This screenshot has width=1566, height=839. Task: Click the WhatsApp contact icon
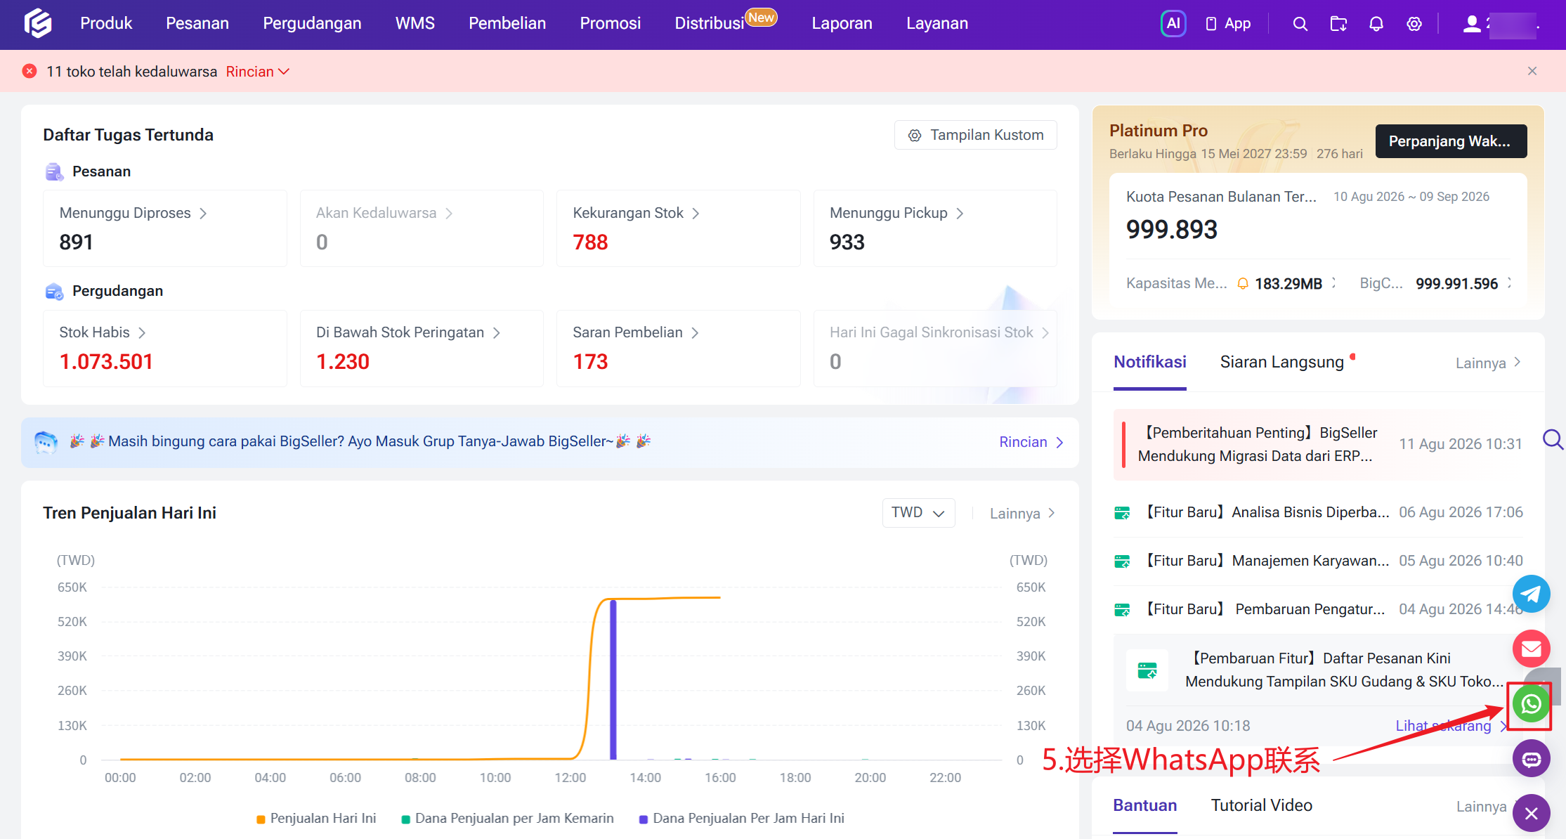pyautogui.click(x=1531, y=704)
